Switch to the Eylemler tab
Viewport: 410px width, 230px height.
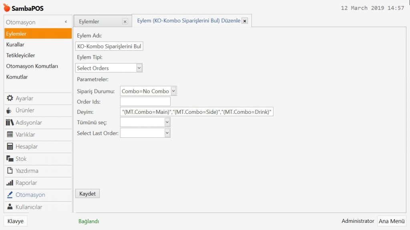click(89, 22)
